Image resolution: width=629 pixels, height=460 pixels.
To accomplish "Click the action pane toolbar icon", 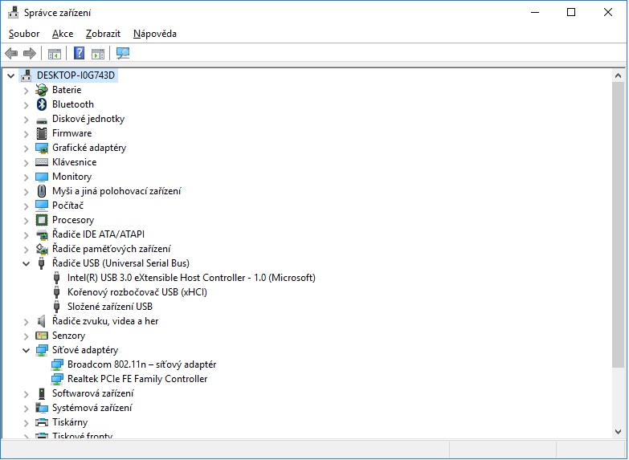I will pos(98,53).
